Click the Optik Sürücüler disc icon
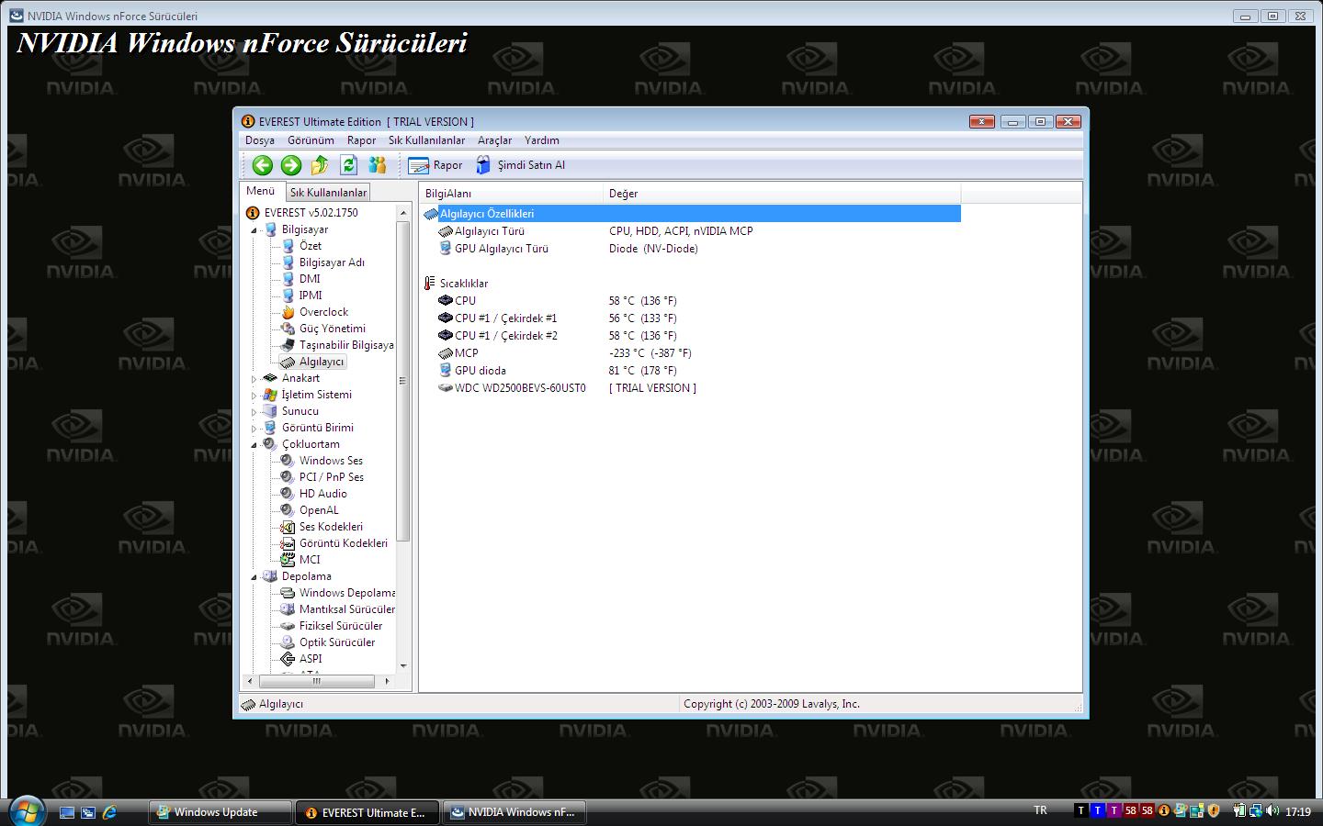1323x826 pixels. click(x=288, y=642)
